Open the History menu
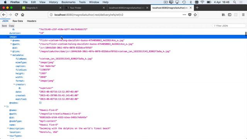Image resolution: width=247 pixels, height=139 pixels. pyautogui.click(x=53, y=2)
